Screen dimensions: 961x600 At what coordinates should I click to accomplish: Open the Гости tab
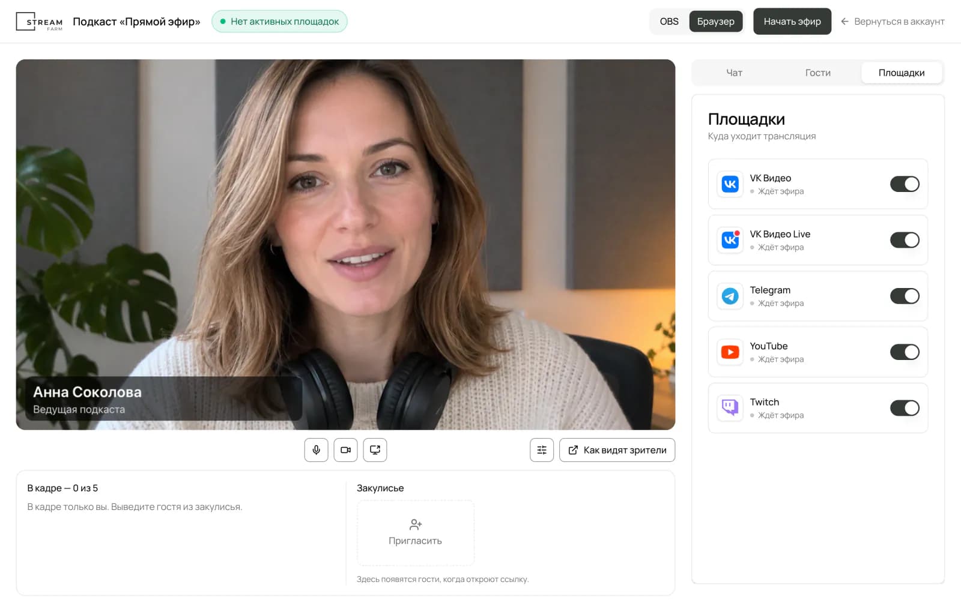(817, 73)
